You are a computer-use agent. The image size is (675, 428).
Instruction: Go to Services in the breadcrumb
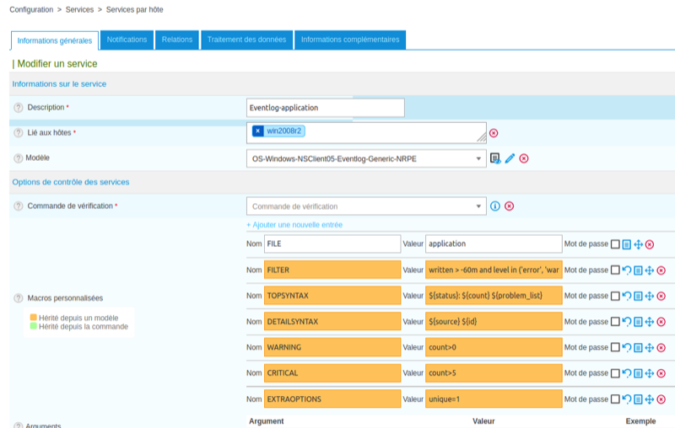[x=80, y=9]
